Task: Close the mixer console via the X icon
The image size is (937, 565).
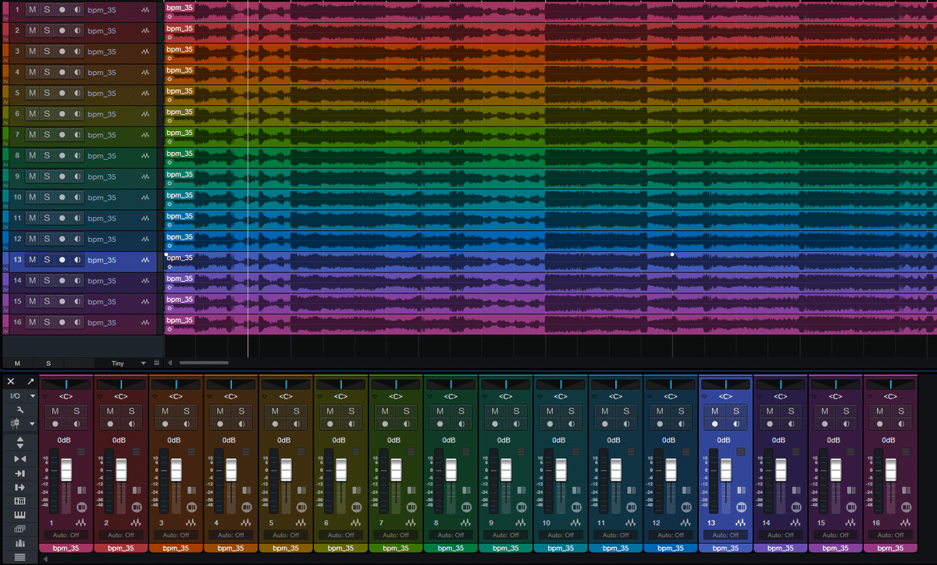Action: tap(11, 382)
